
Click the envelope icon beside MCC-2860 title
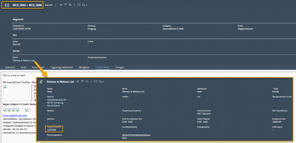tap(7, 5)
